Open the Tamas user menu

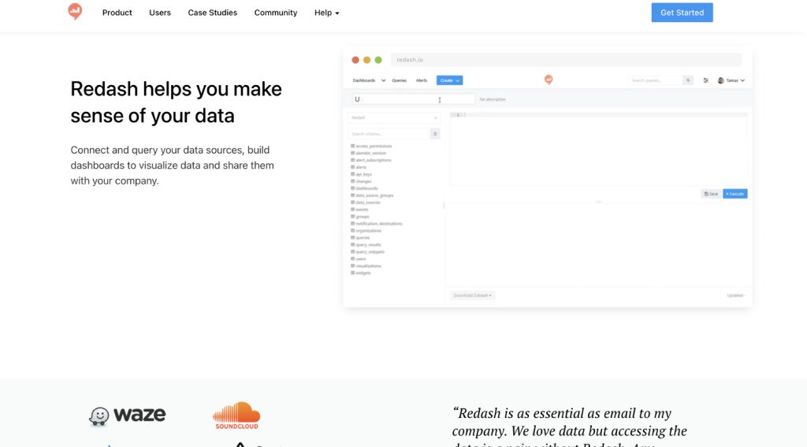[731, 80]
